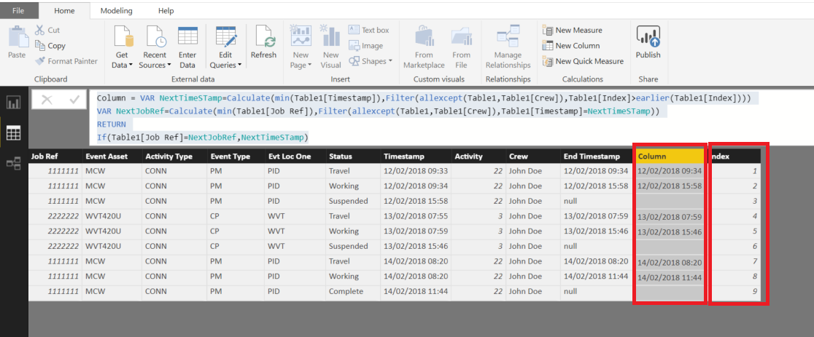Select the Format Painter tool
The width and height of the screenshot is (814, 337).
click(66, 61)
